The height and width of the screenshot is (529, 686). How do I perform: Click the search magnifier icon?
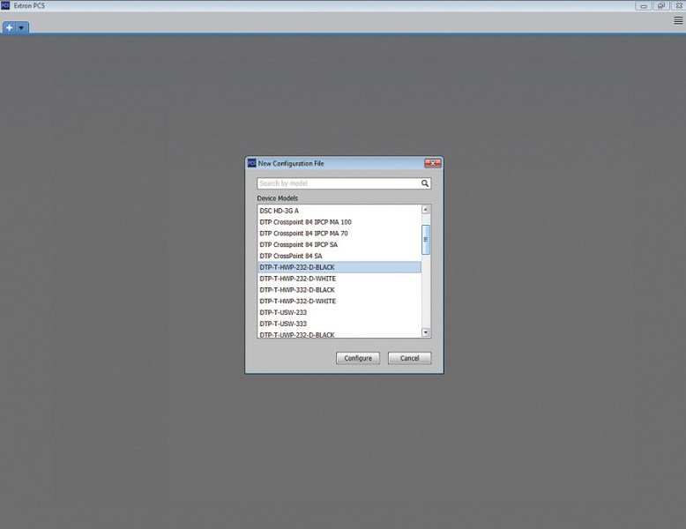pyautogui.click(x=425, y=183)
